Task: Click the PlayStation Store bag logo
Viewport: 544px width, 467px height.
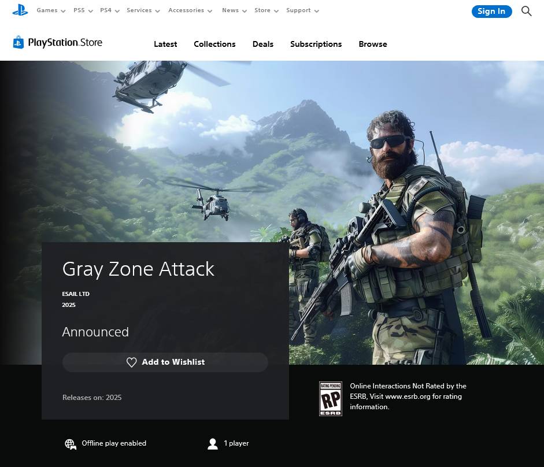Action: coord(18,42)
